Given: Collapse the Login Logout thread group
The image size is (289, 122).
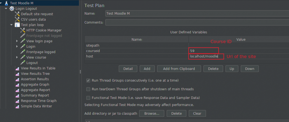Looking at the screenshot, I should pos(6,9).
